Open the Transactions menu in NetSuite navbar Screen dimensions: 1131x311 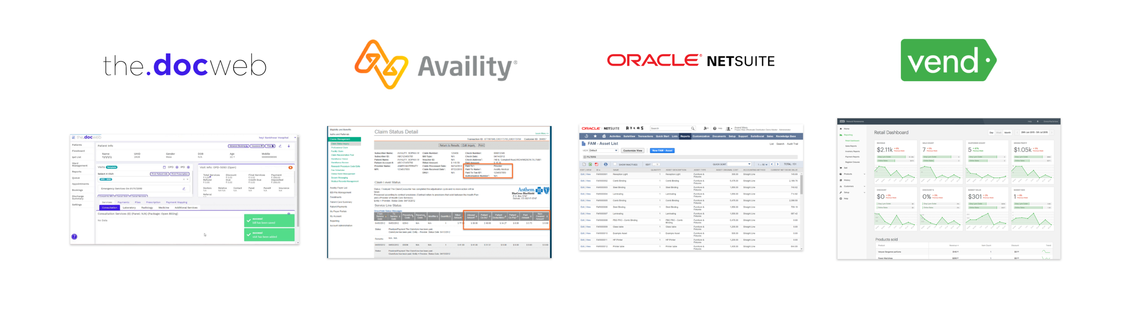tap(646, 136)
